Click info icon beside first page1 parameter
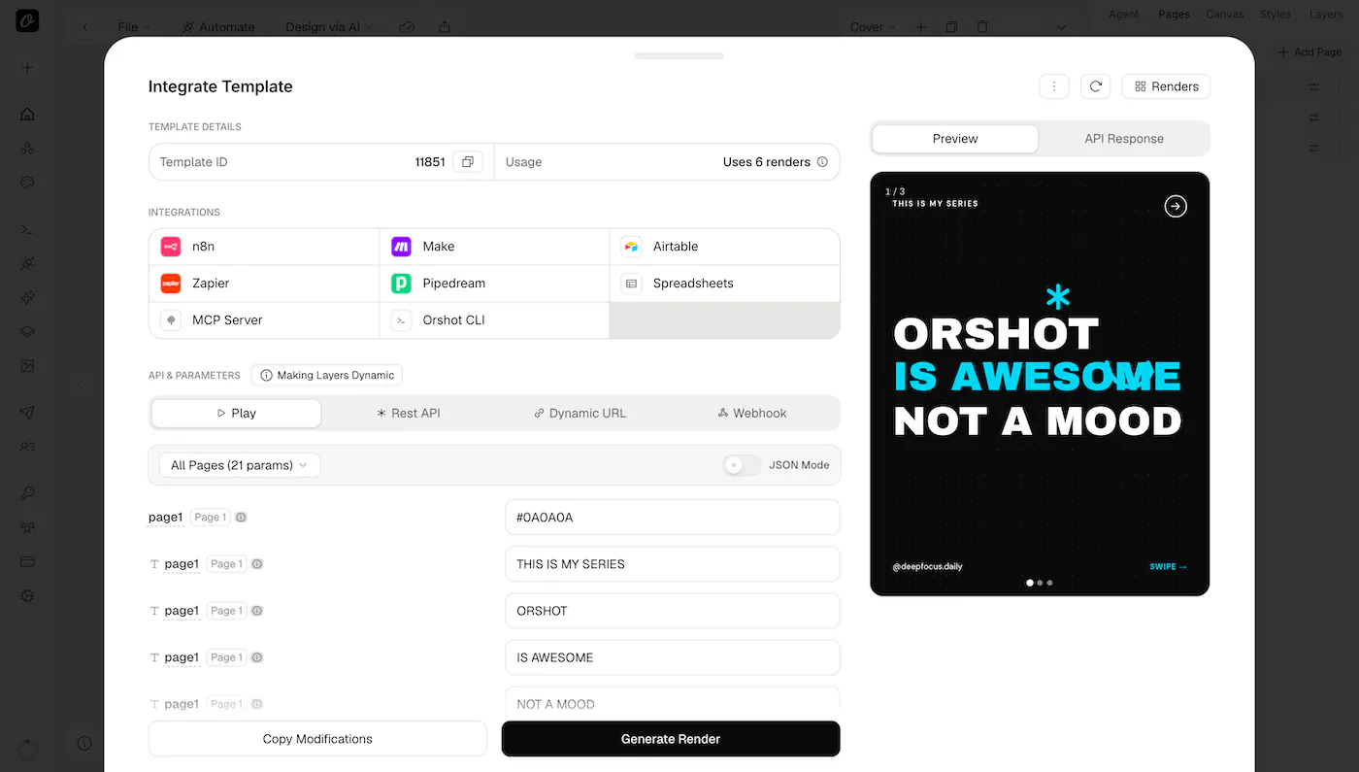 pyautogui.click(x=241, y=518)
